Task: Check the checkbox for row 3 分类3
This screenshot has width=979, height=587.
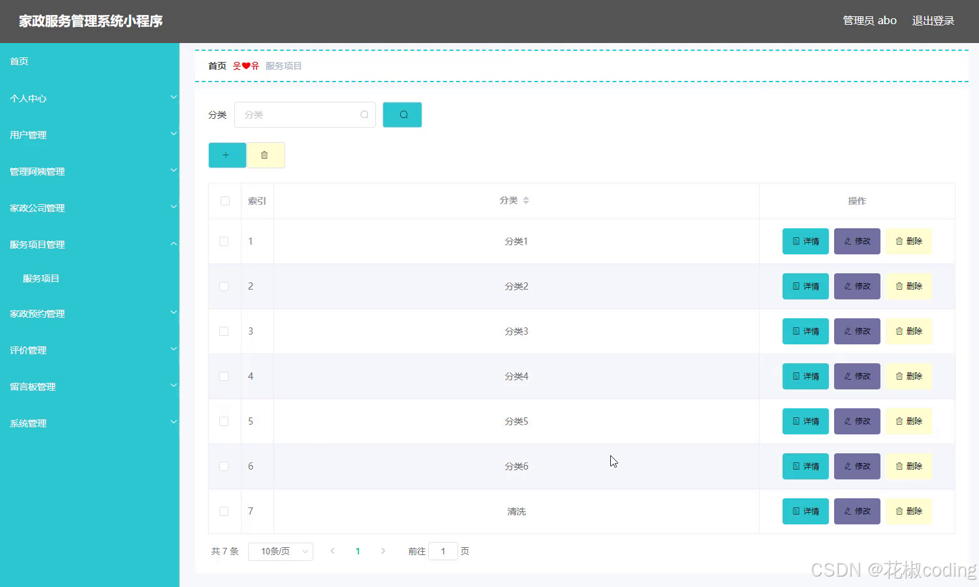Action: tap(224, 331)
